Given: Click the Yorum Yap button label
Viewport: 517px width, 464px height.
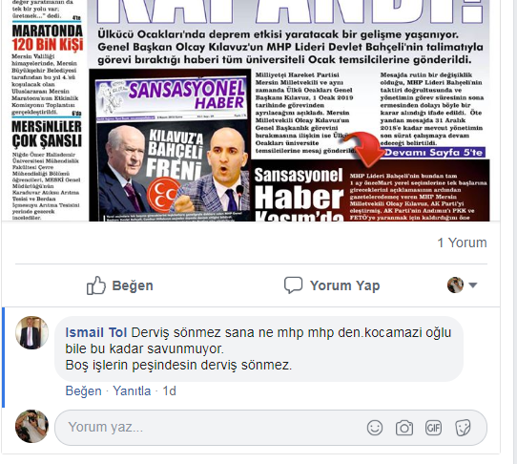Looking at the screenshot, I should (345, 285).
